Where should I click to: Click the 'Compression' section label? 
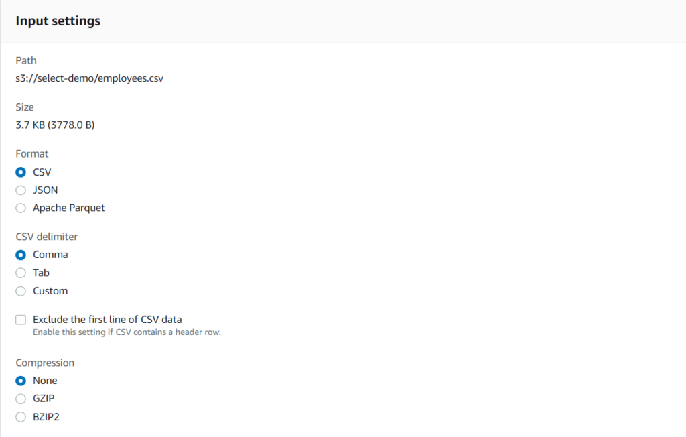click(x=45, y=363)
